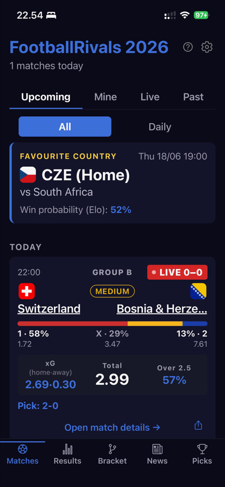Switch to the Past tab
This screenshot has width=225, height=487.
[x=193, y=97]
